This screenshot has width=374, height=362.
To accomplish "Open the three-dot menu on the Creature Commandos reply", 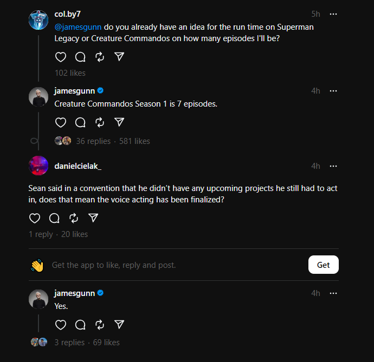I will point(333,91).
